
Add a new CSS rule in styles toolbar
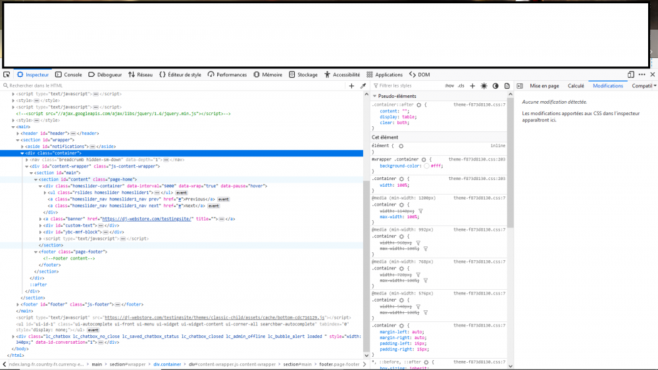472,85
